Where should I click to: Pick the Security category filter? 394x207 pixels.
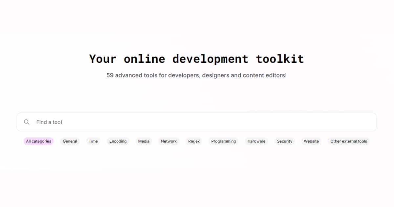[284, 141]
